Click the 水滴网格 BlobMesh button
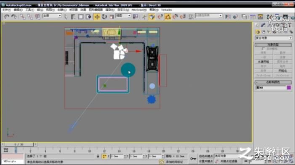The image size is (295, 165). click(263, 62)
